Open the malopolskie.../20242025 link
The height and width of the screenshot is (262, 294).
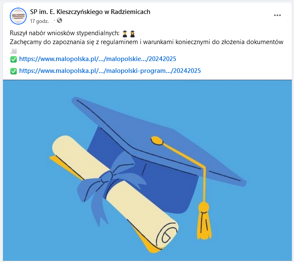[x=98, y=59]
